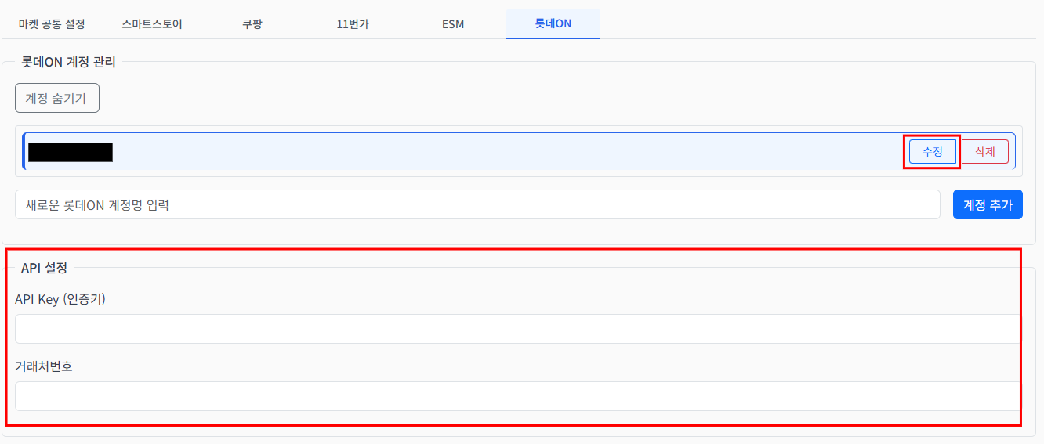Click the blue 계정 추가 button

click(x=988, y=204)
